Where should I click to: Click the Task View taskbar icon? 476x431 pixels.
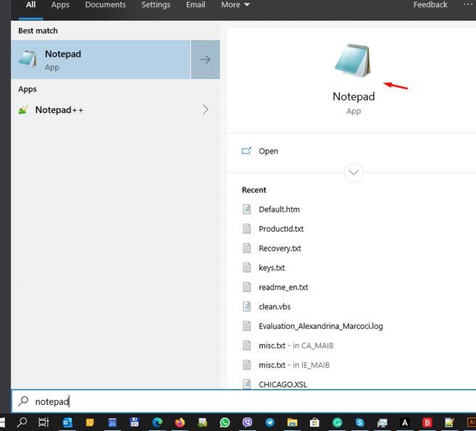click(x=43, y=422)
